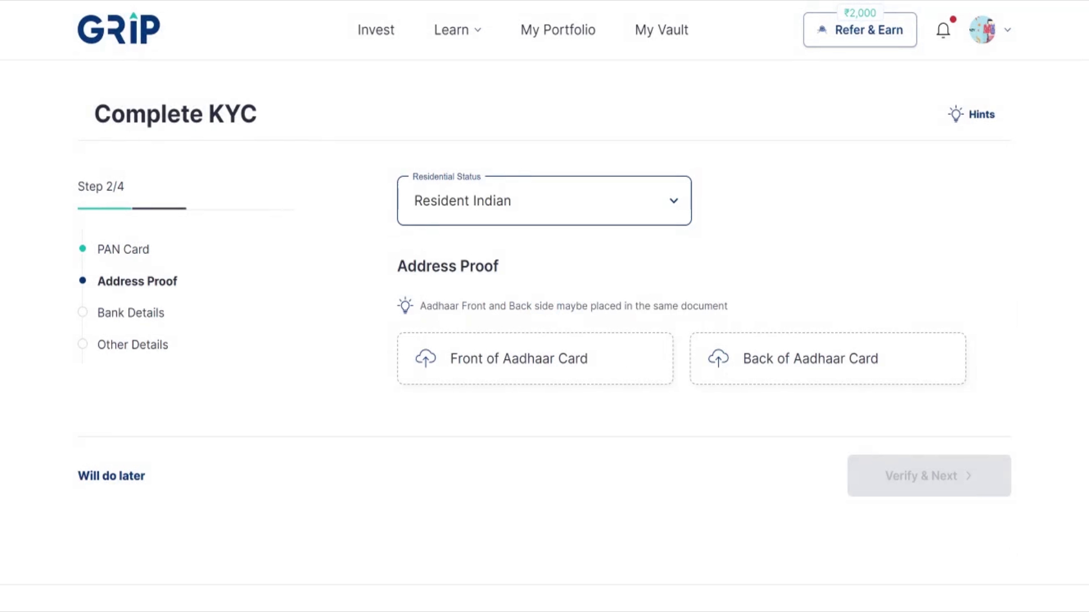This screenshot has width=1089, height=612.
Task: Open My Vault
Action: click(661, 30)
